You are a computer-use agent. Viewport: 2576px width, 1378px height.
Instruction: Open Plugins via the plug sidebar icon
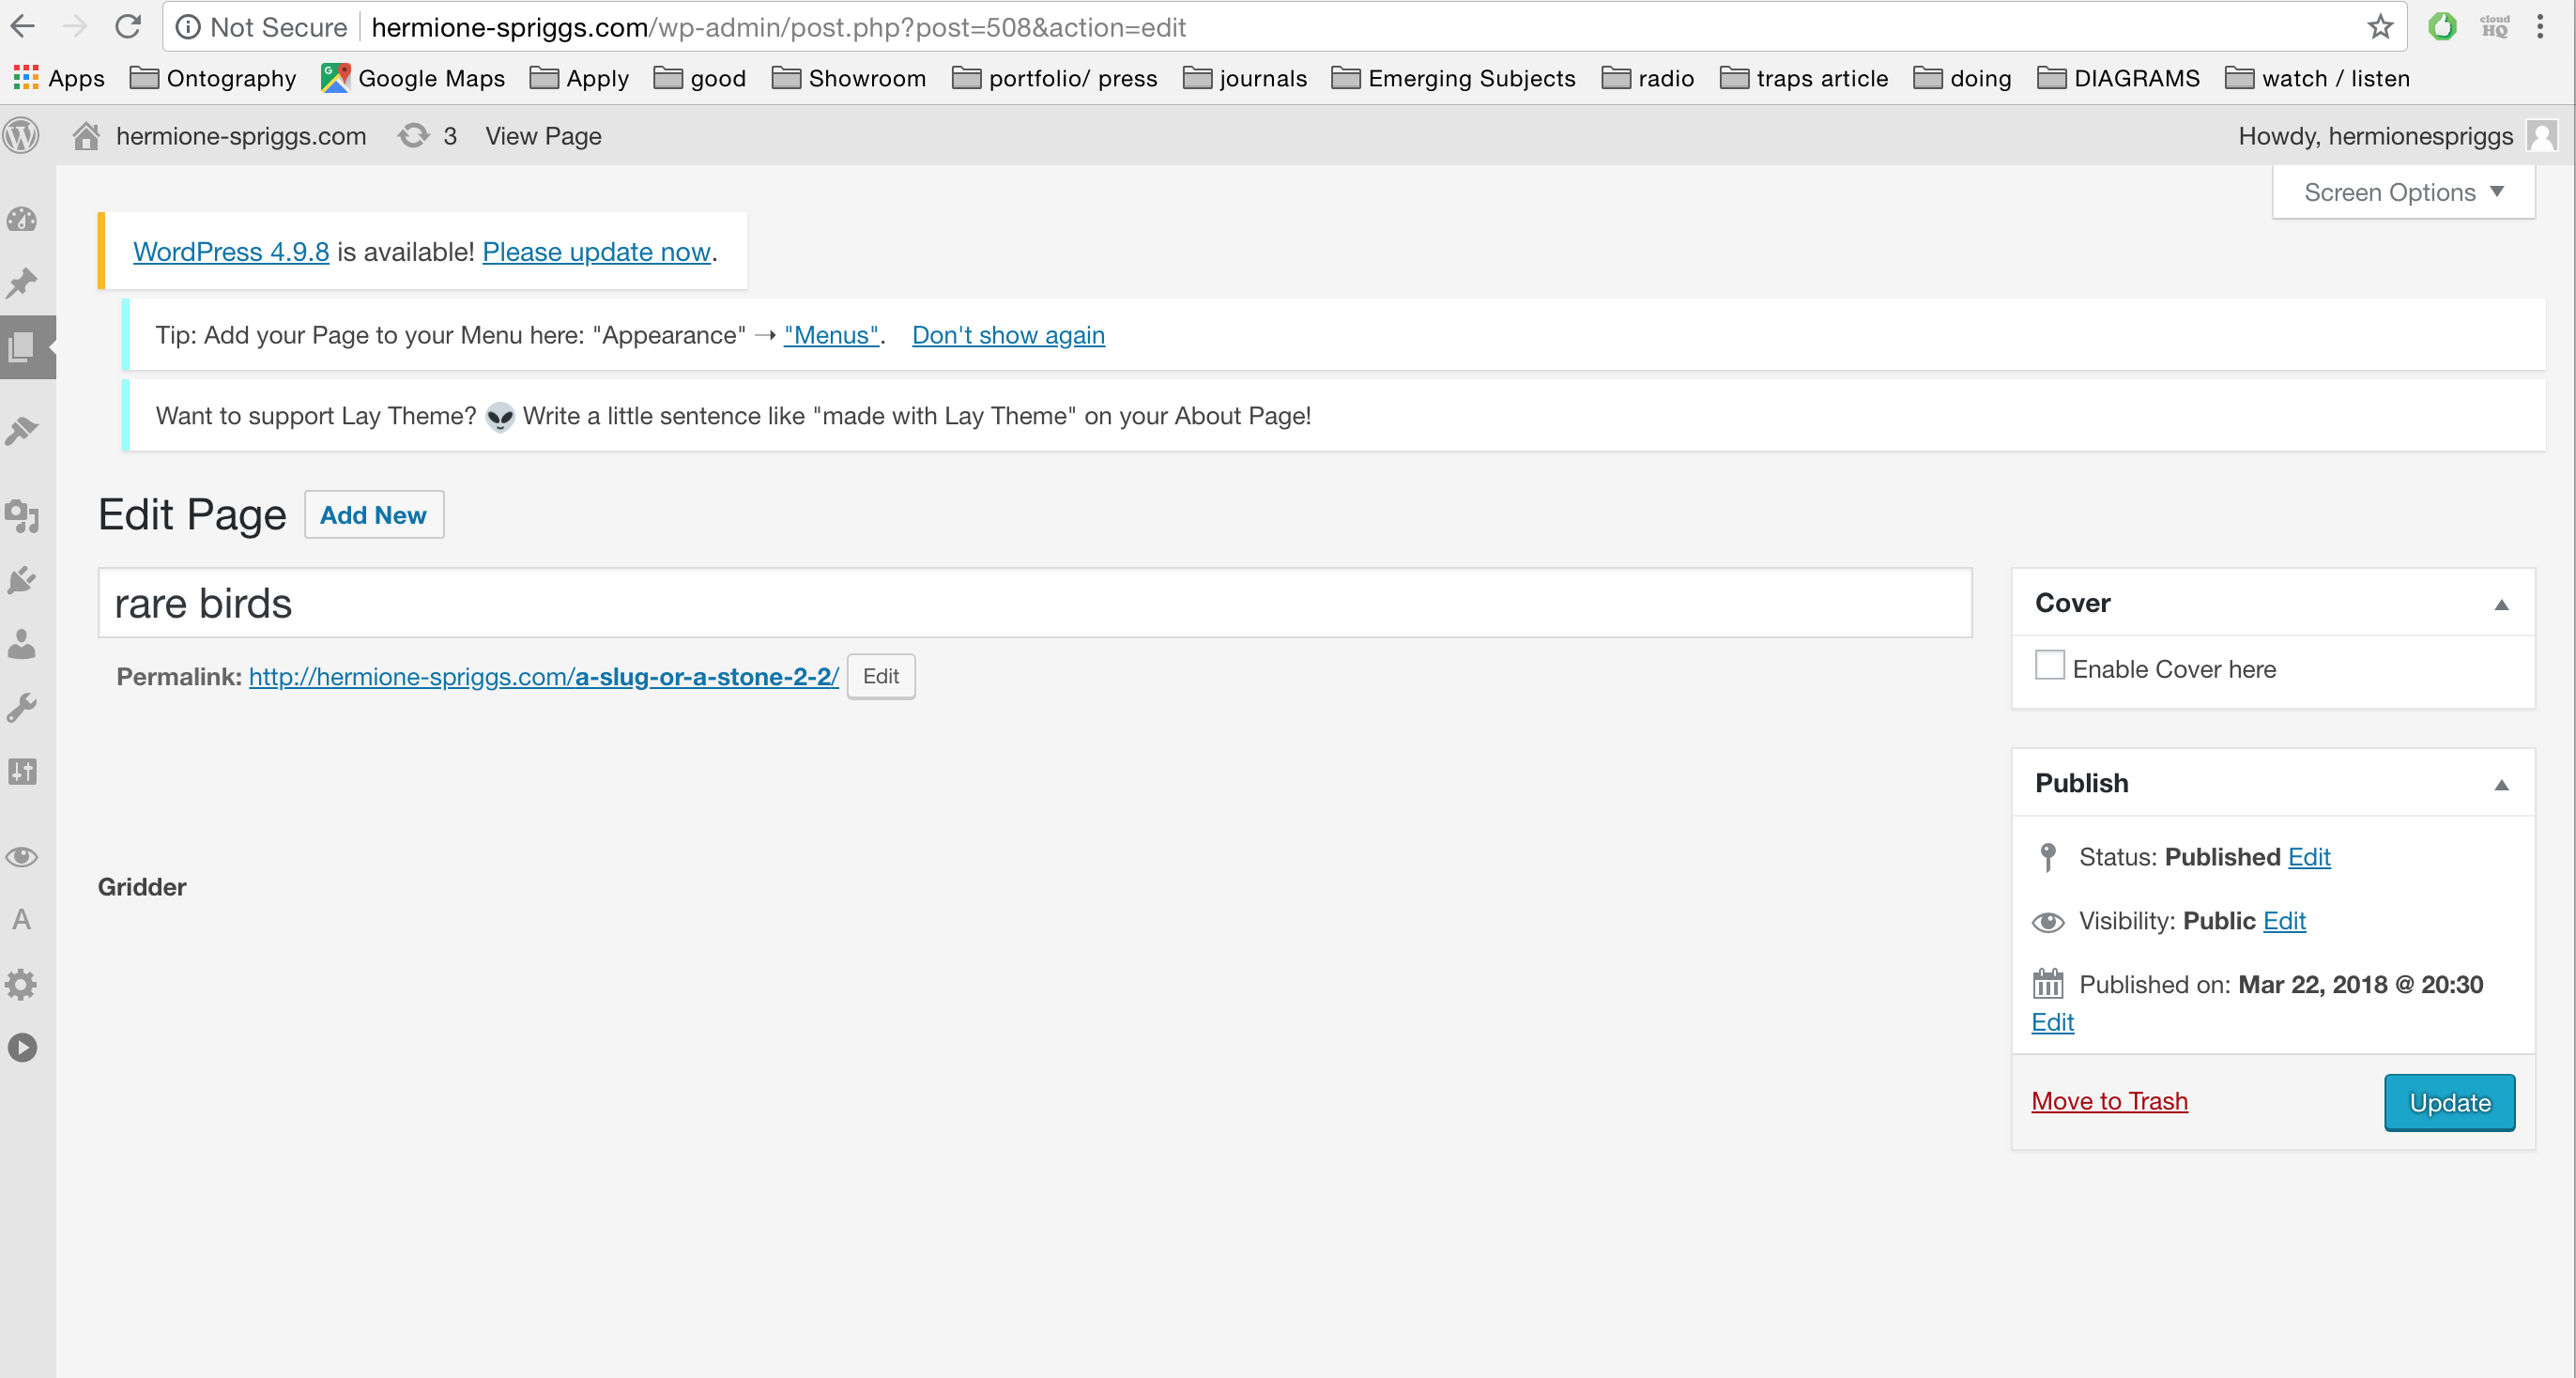point(22,581)
